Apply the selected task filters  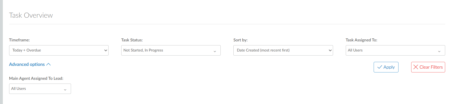(386, 67)
